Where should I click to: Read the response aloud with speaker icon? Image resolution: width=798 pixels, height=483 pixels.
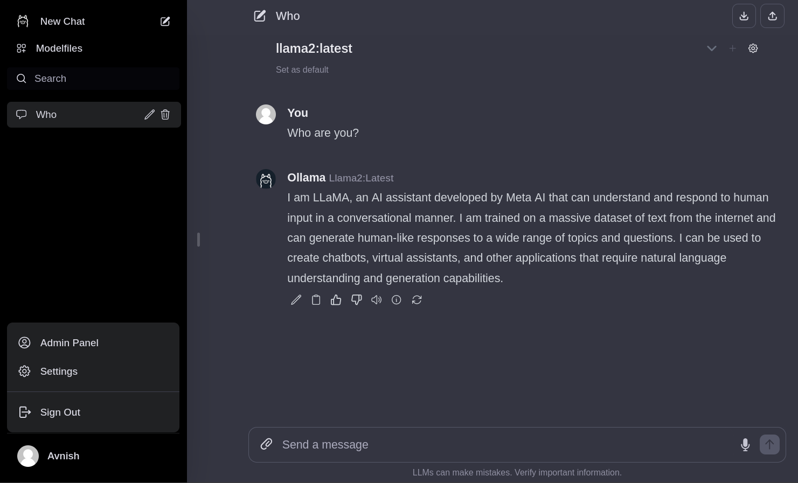pyautogui.click(x=377, y=300)
